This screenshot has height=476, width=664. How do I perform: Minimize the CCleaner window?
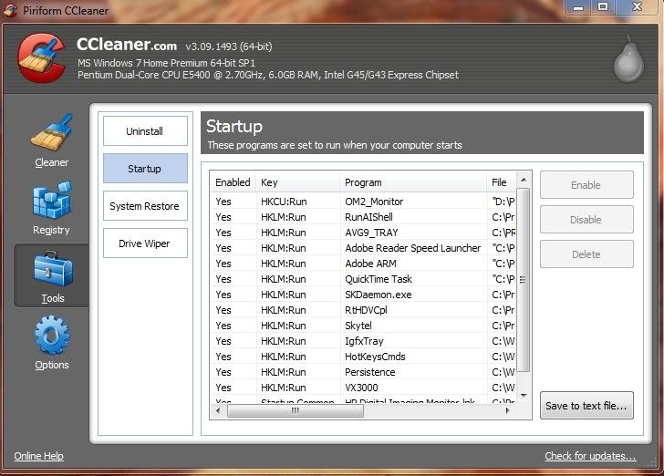(x=578, y=6)
